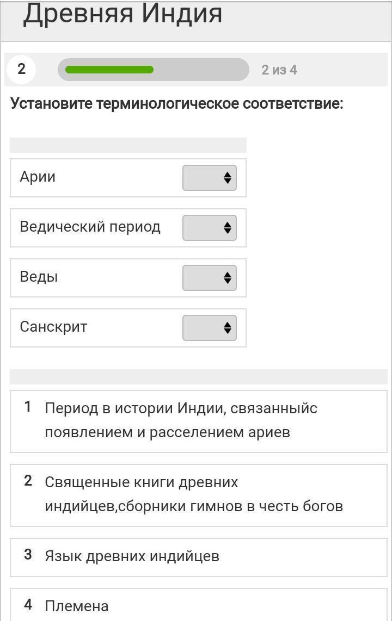The width and height of the screenshot is (392, 621).
Task: Open the Санскрит matching dropdown
Action: point(210,328)
